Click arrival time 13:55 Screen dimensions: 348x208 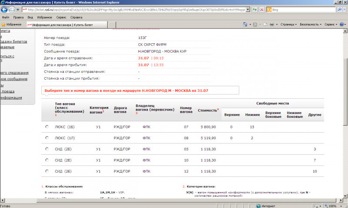[x=158, y=65]
